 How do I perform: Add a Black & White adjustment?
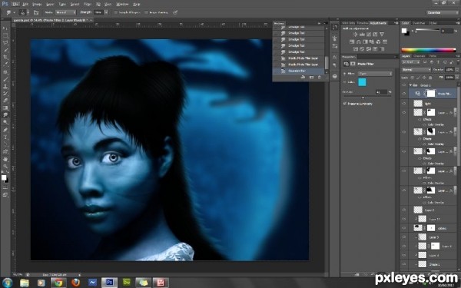tap(365, 41)
